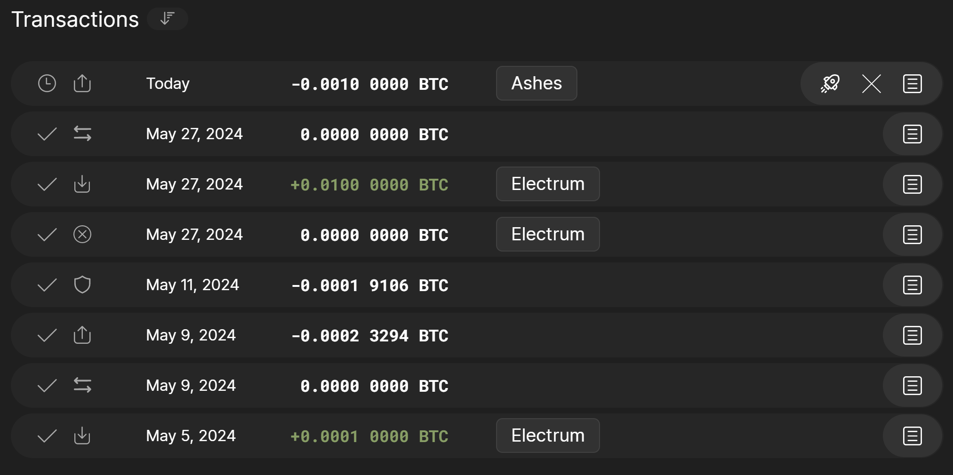Click the confirmed checkmark on the May 11 transaction
Viewport: 953px width, 475px height.
[x=46, y=285]
